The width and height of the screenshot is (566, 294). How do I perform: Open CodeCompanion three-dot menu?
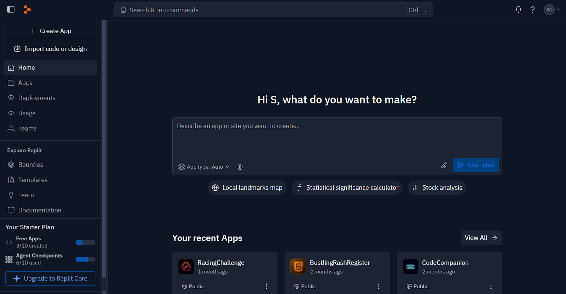491,286
